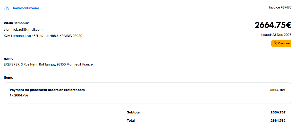Screen dimensions: 296x131
Task: Click the Overdue status label text
Action: (x=284, y=43)
